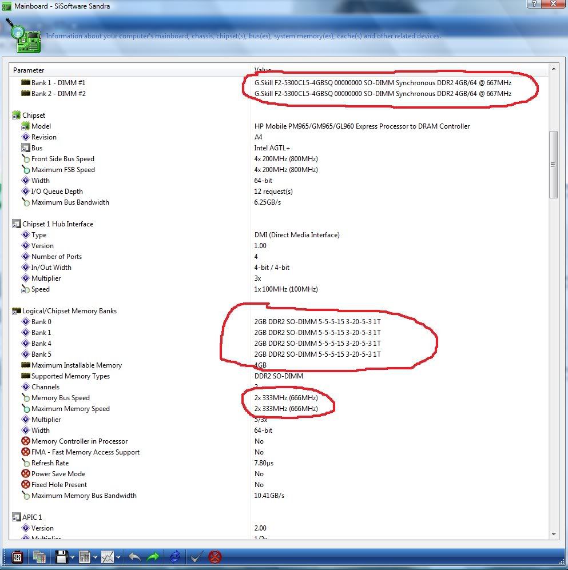Click the '7.80µs' refresh rate value
The height and width of the screenshot is (570, 568).
264,463
